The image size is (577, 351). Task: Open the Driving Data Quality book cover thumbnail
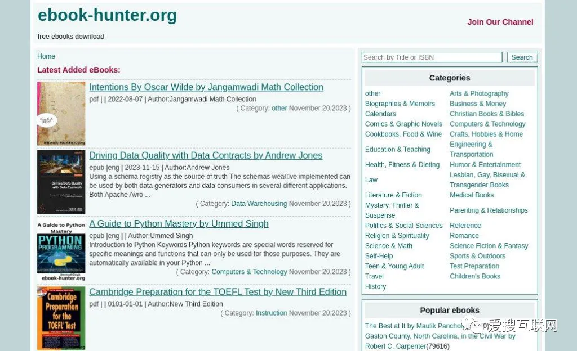tap(61, 182)
